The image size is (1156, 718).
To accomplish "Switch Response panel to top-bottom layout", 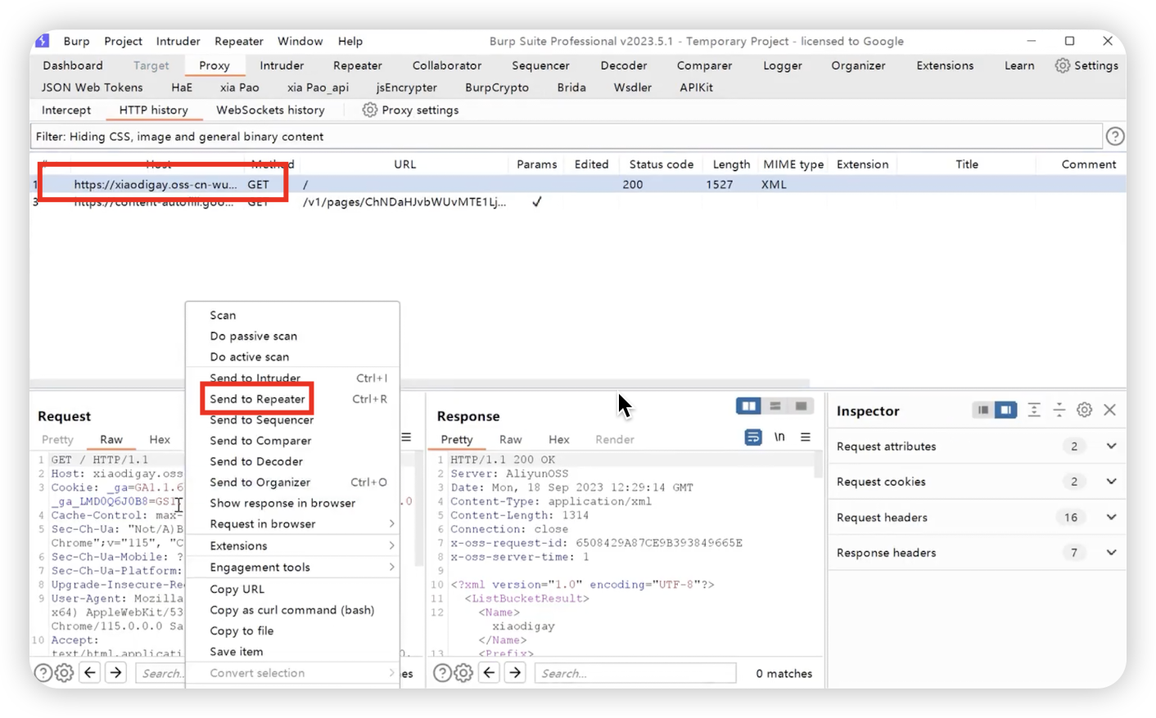I will tap(775, 406).
